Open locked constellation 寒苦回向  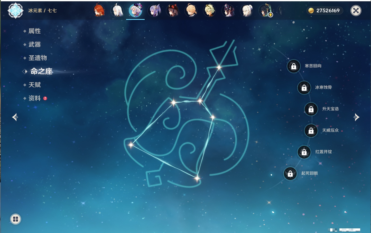(294, 66)
